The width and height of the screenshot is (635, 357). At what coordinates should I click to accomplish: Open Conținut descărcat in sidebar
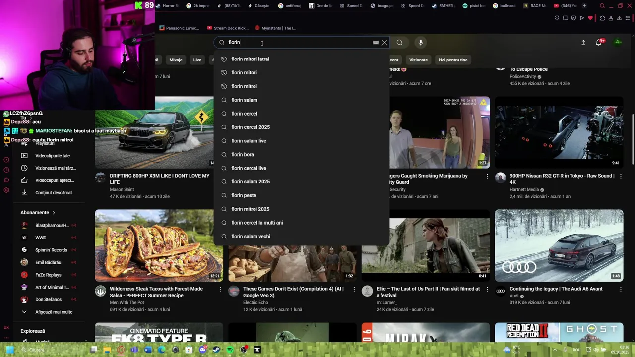49,193
